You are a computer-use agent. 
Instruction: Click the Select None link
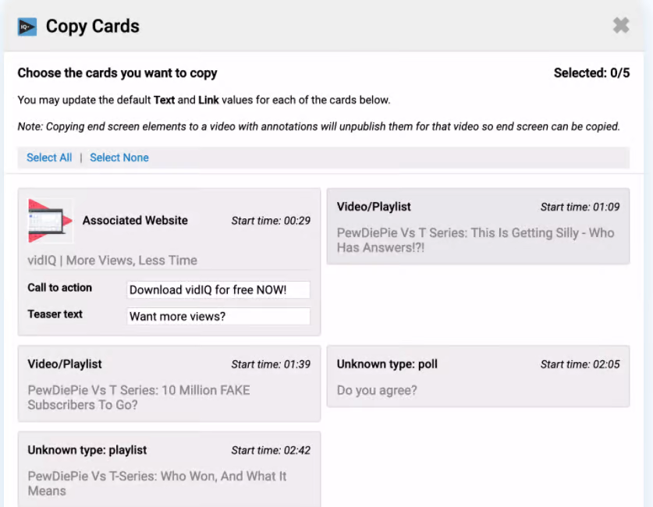pyautogui.click(x=119, y=158)
